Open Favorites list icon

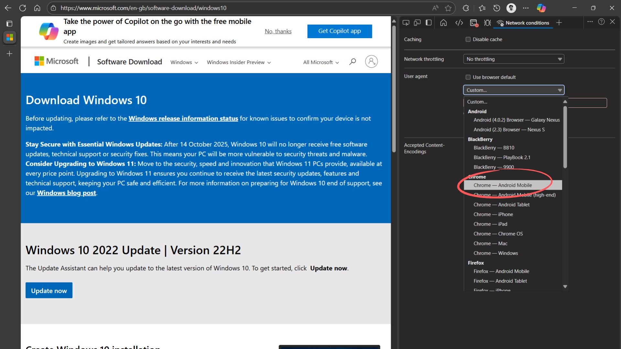(x=482, y=8)
